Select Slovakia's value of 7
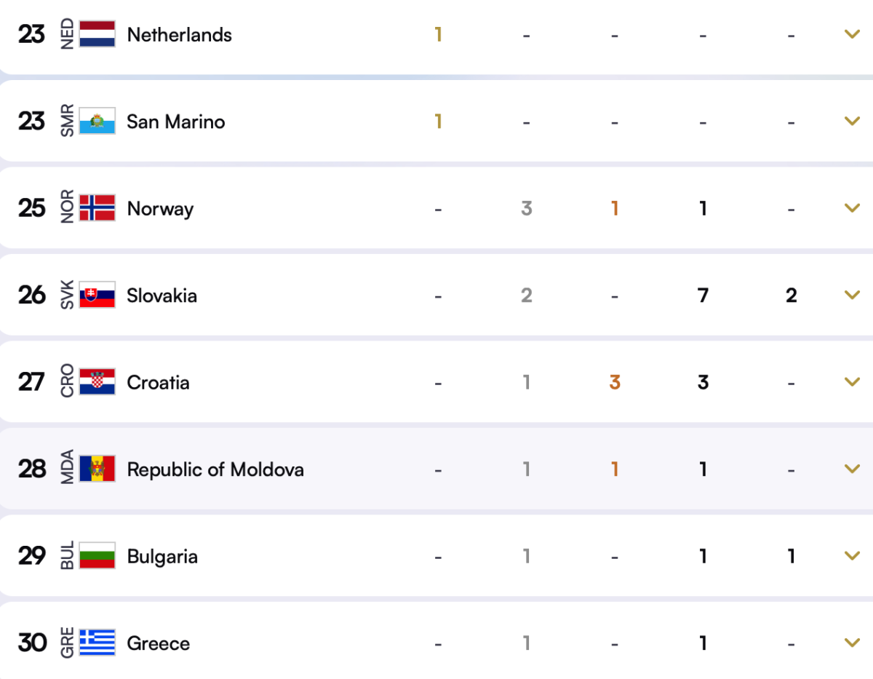Image resolution: width=873 pixels, height=679 pixels. [703, 295]
